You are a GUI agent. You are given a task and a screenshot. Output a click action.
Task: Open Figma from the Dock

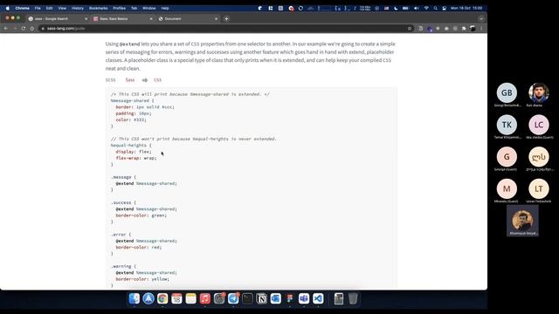[289, 298]
